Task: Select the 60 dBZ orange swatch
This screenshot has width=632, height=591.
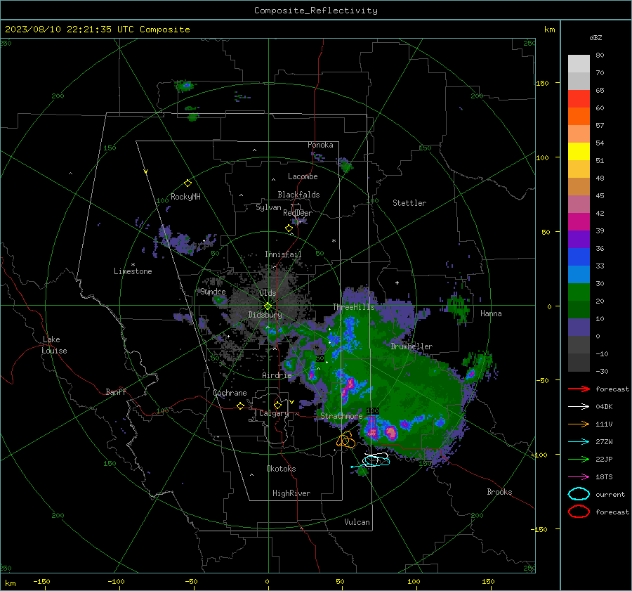Action: coord(579,116)
